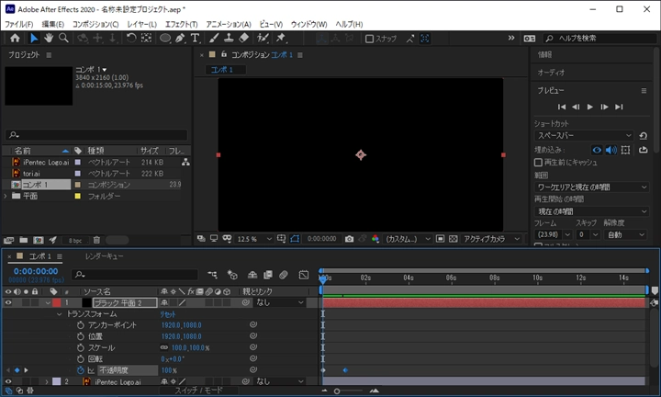Switch to the レンダーキュー tab
This screenshot has width=661, height=397.
coord(104,256)
